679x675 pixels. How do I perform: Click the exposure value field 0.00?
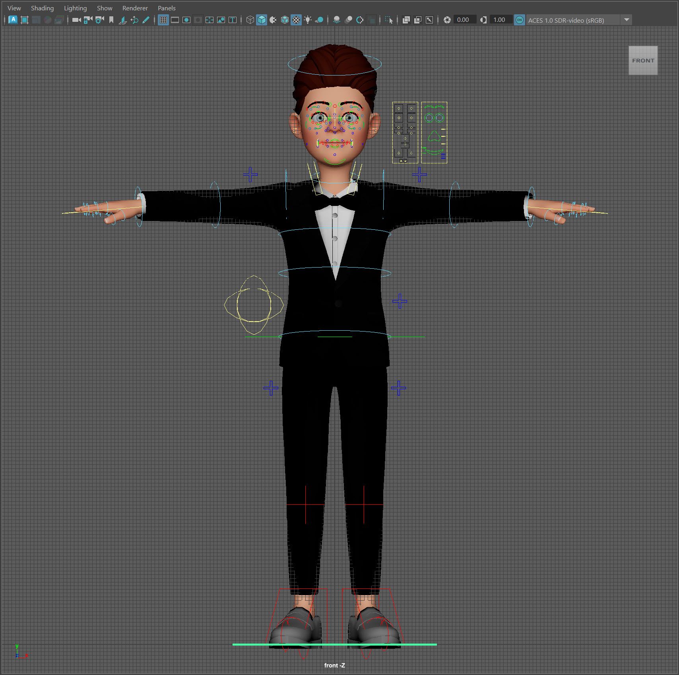click(x=463, y=20)
